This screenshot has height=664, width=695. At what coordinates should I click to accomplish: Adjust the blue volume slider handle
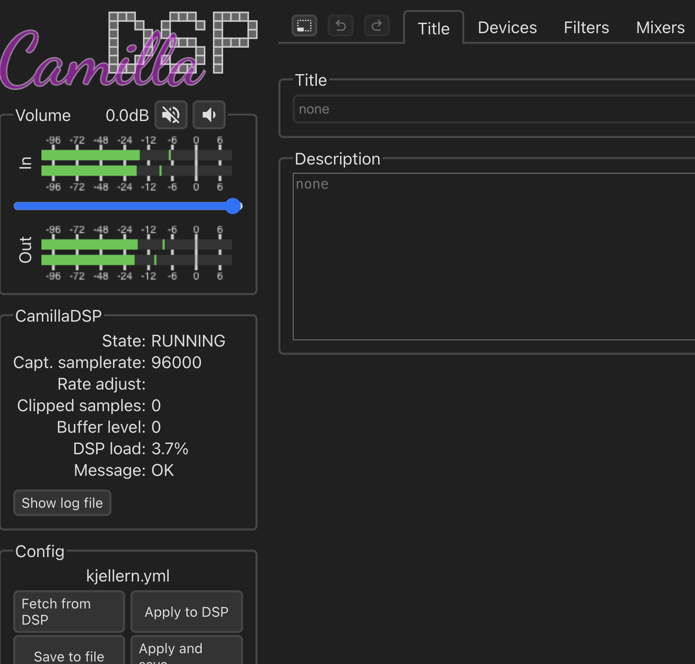(234, 206)
